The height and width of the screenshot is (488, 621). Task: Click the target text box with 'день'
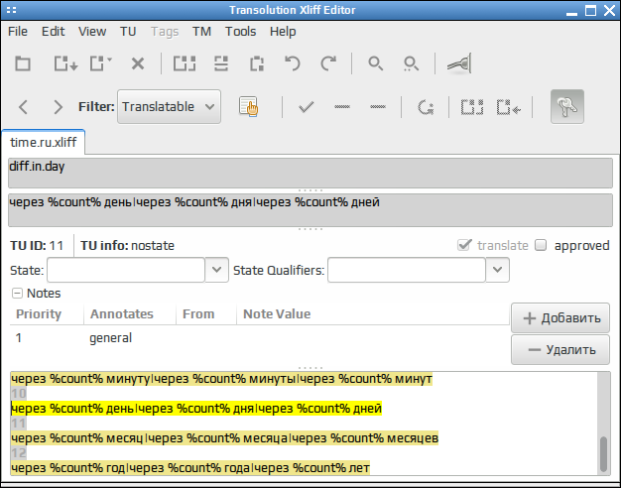(310, 210)
